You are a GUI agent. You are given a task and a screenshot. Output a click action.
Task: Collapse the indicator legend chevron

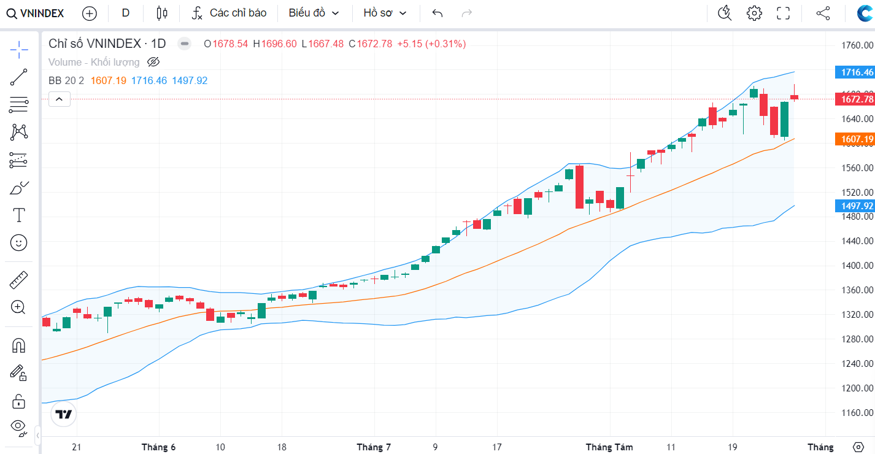pyautogui.click(x=60, y=99)
